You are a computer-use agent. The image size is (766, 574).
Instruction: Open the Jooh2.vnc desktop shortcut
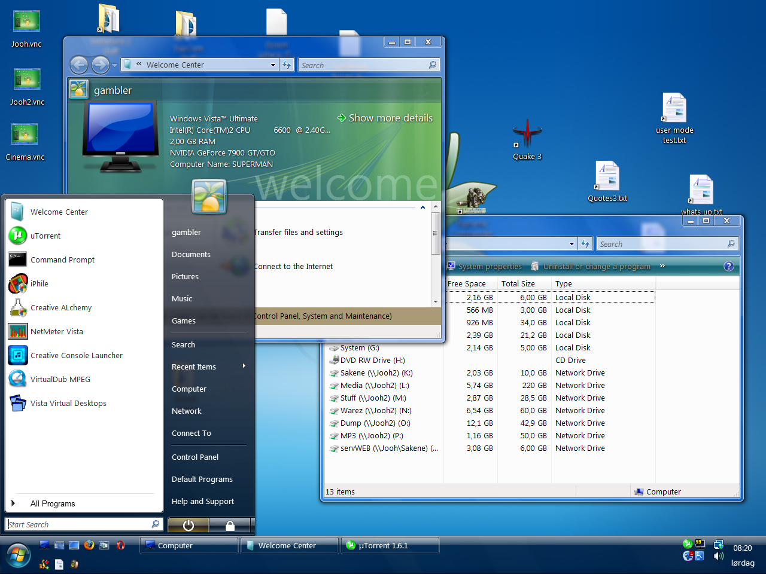[27, 87]
